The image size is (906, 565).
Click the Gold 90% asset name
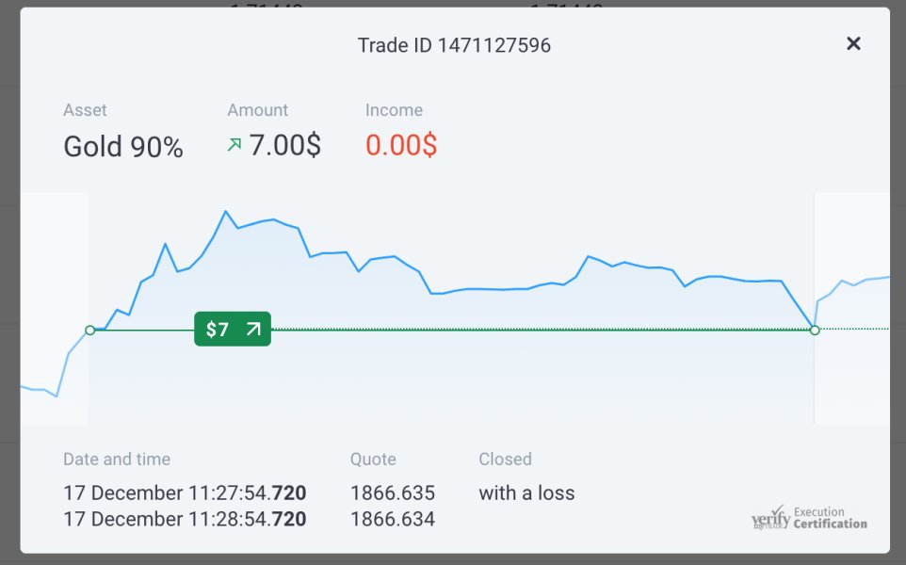[123, 147]
